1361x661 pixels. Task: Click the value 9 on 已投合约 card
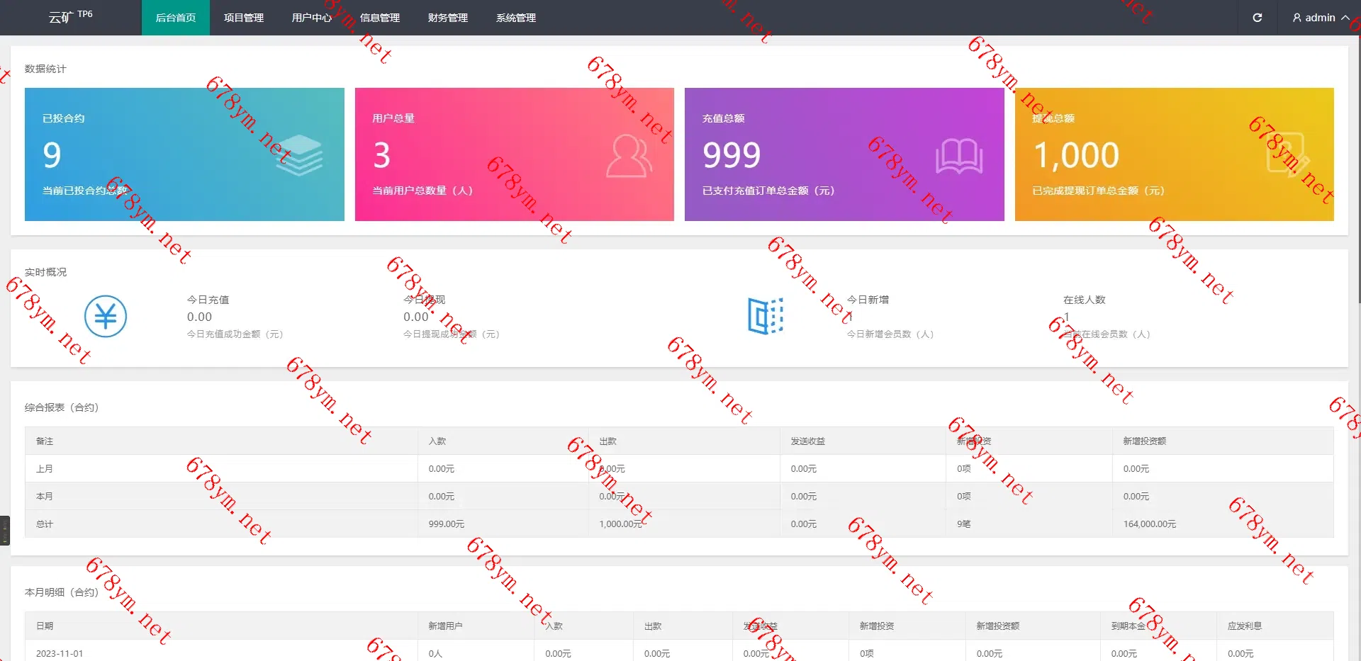pos(52,155)
